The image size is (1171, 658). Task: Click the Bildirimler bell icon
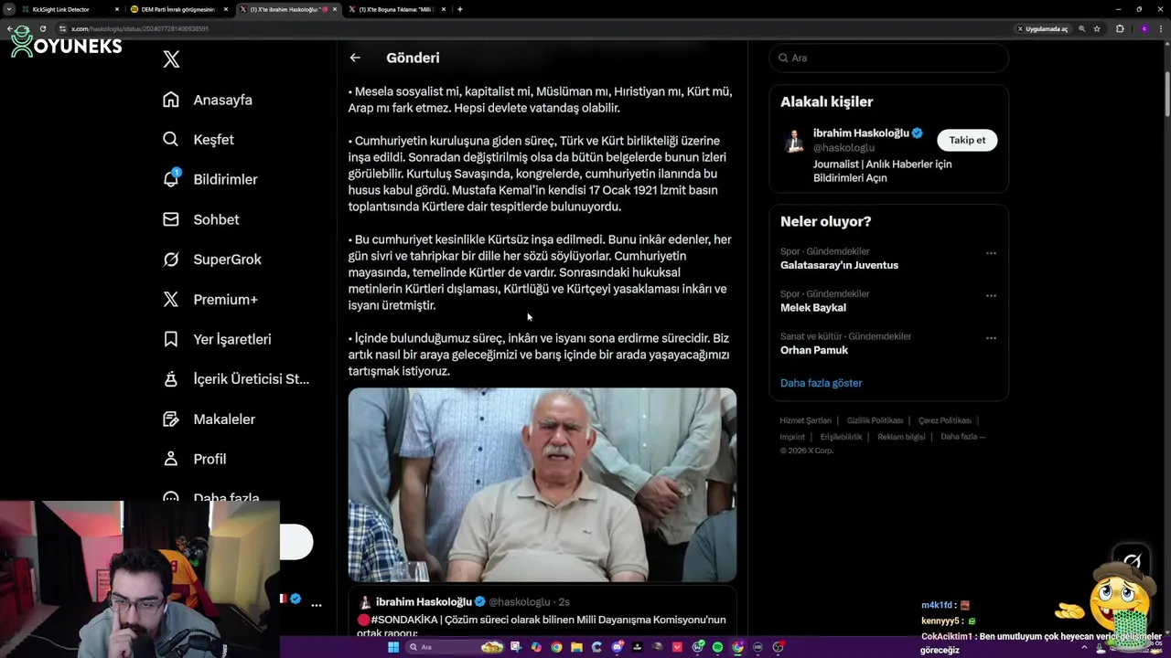coord(171,179)
